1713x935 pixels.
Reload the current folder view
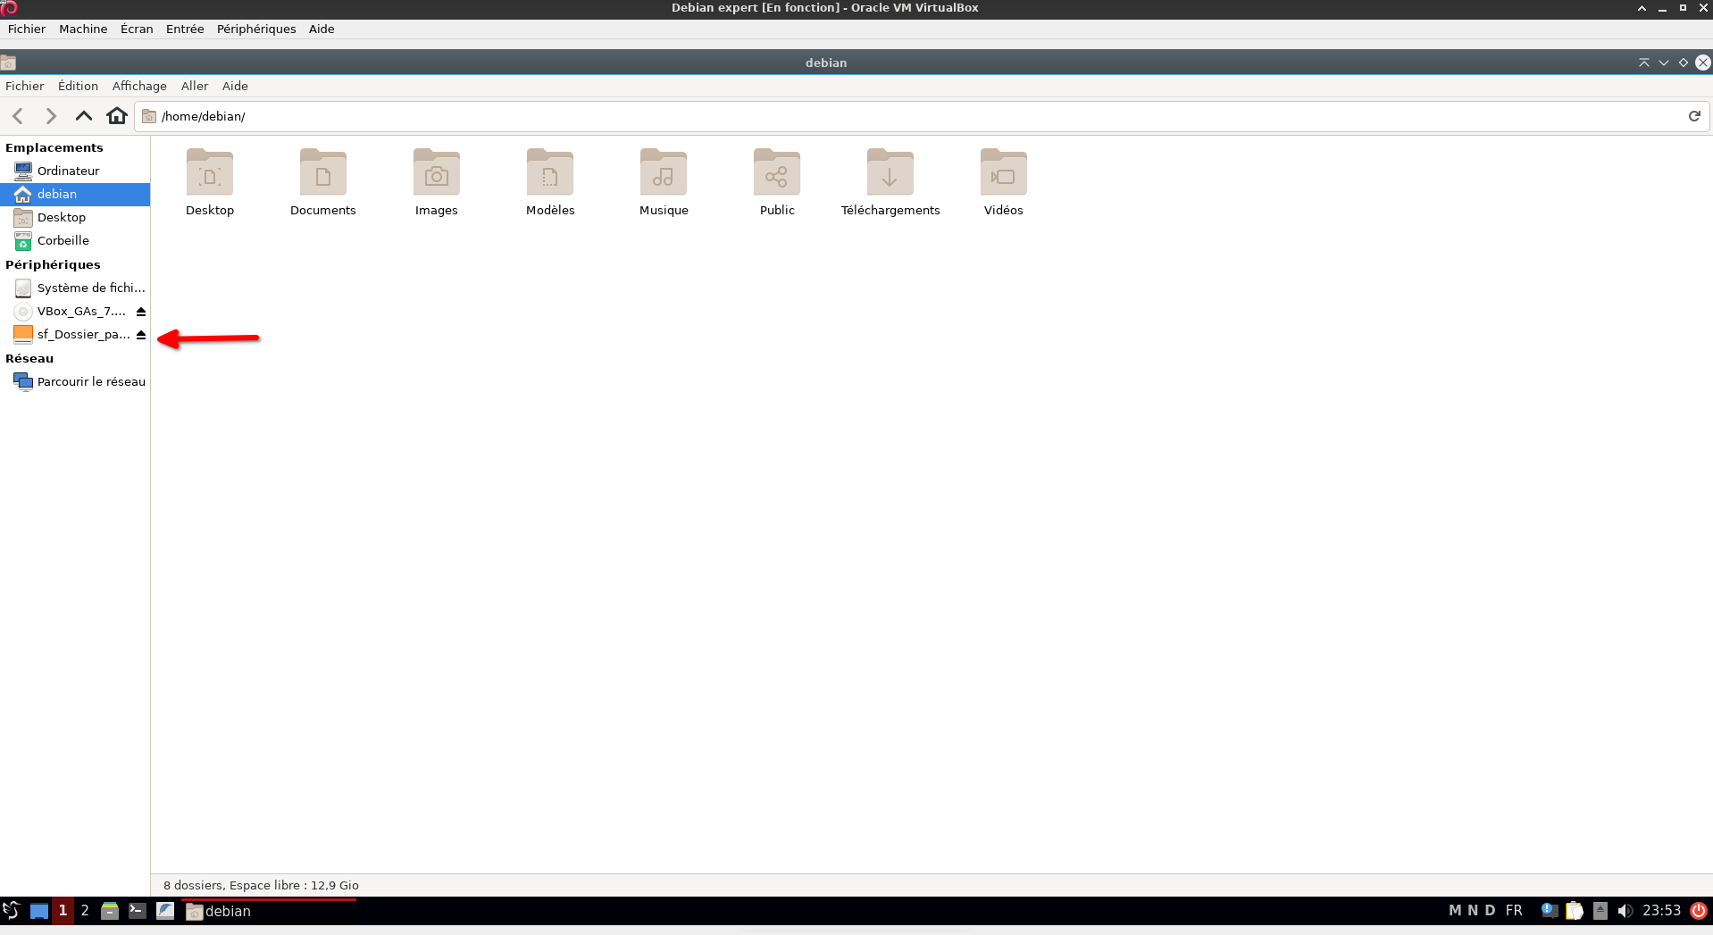pos(1694,116)
